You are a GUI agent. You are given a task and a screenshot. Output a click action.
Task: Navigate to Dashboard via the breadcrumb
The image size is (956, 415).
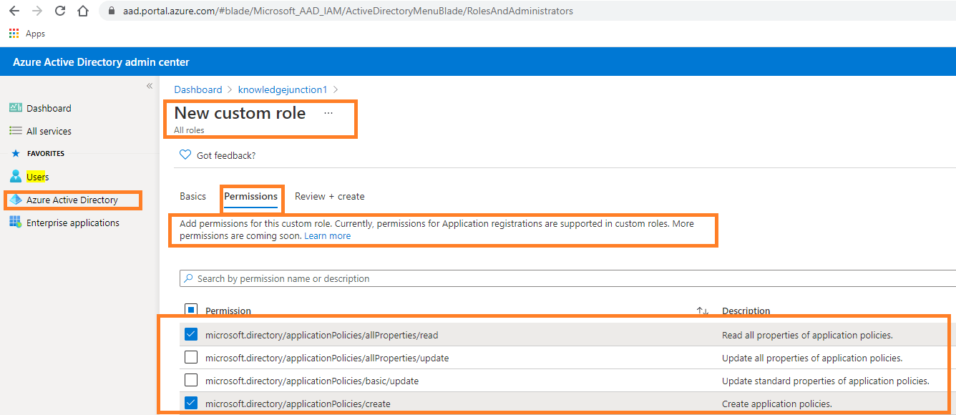coord(198,89)
